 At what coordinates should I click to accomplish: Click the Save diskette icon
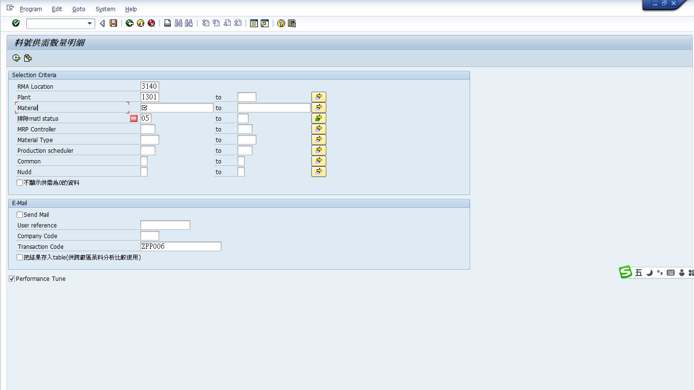[x=113, y=23]
